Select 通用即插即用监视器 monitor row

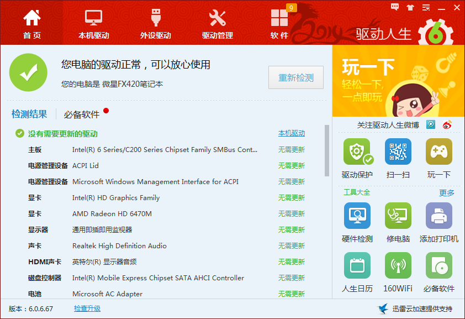coord(166,229)
